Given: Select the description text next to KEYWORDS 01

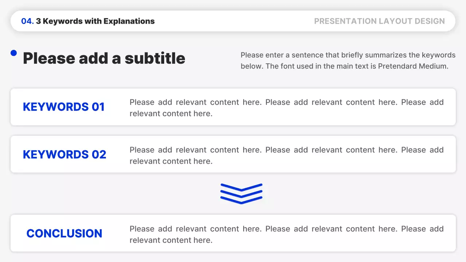Looking at the screenshot, I should (286, 108).
